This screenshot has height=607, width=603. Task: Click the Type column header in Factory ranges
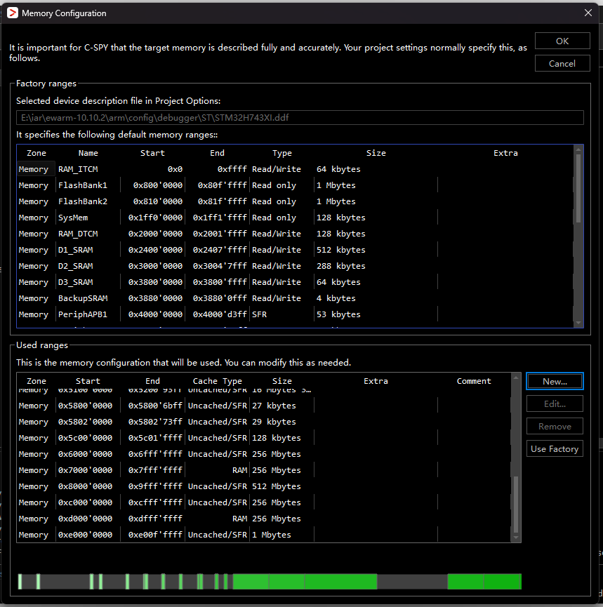point(282,153)
